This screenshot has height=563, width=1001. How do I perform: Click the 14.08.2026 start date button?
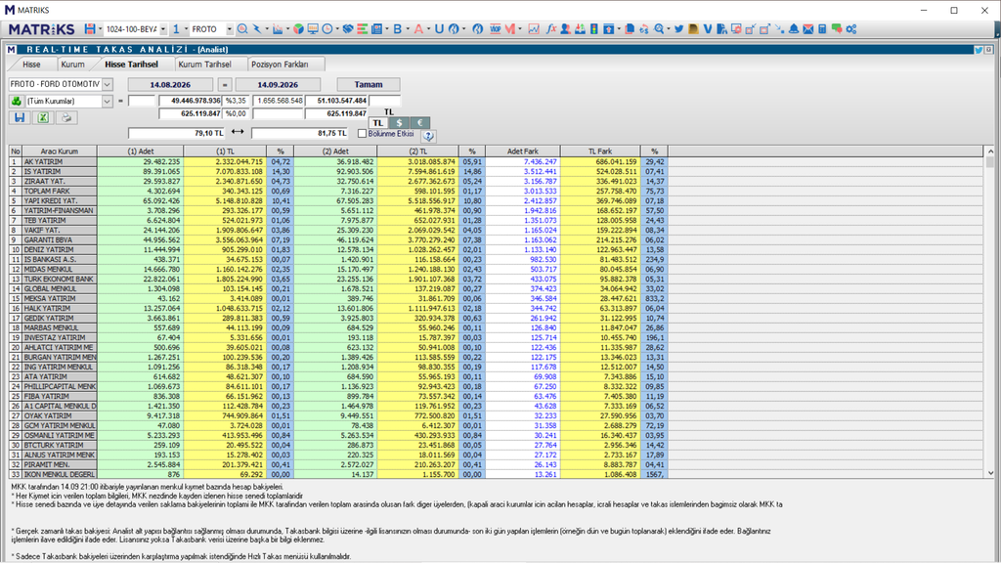(x=170, y=84)
